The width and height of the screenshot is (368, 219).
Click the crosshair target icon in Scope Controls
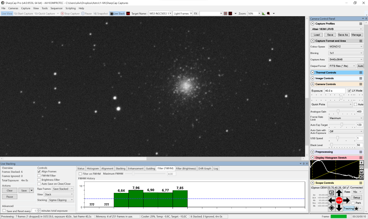[332, 208]
